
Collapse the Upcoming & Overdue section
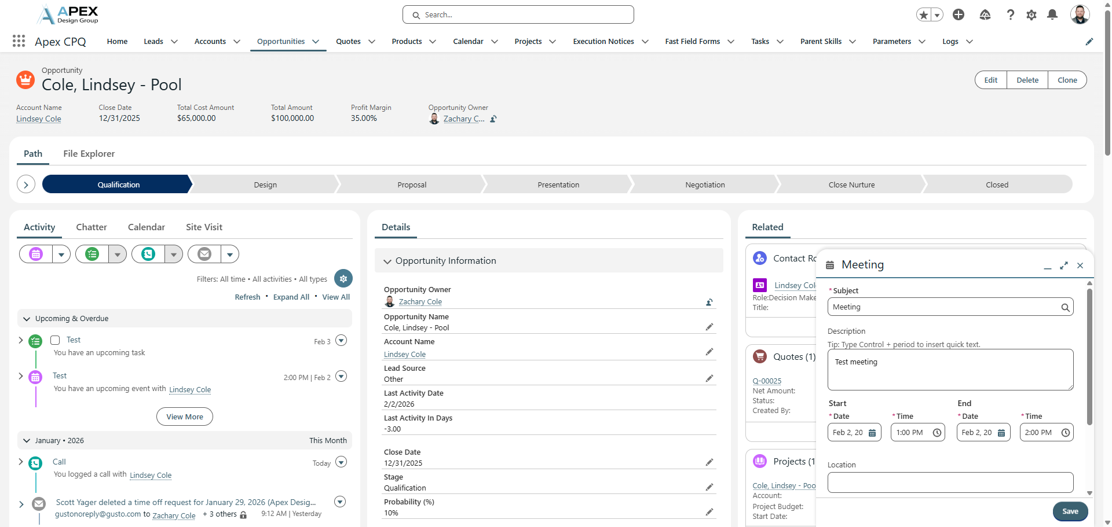[x=27, y=319]
